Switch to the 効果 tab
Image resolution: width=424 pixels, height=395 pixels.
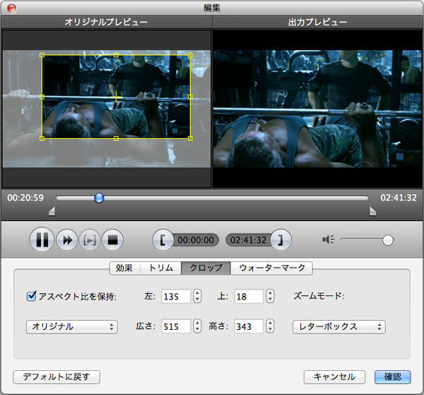(124, 268)
